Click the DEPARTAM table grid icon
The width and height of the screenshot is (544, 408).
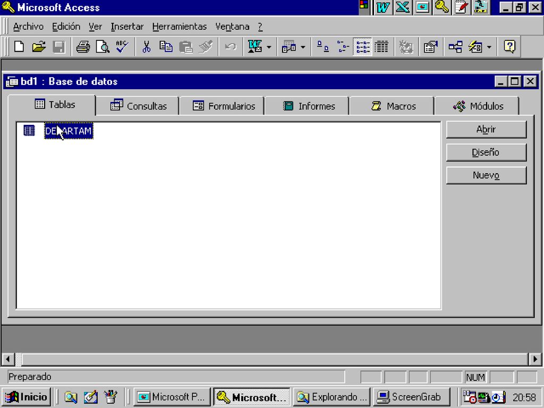tap(29, 131)
